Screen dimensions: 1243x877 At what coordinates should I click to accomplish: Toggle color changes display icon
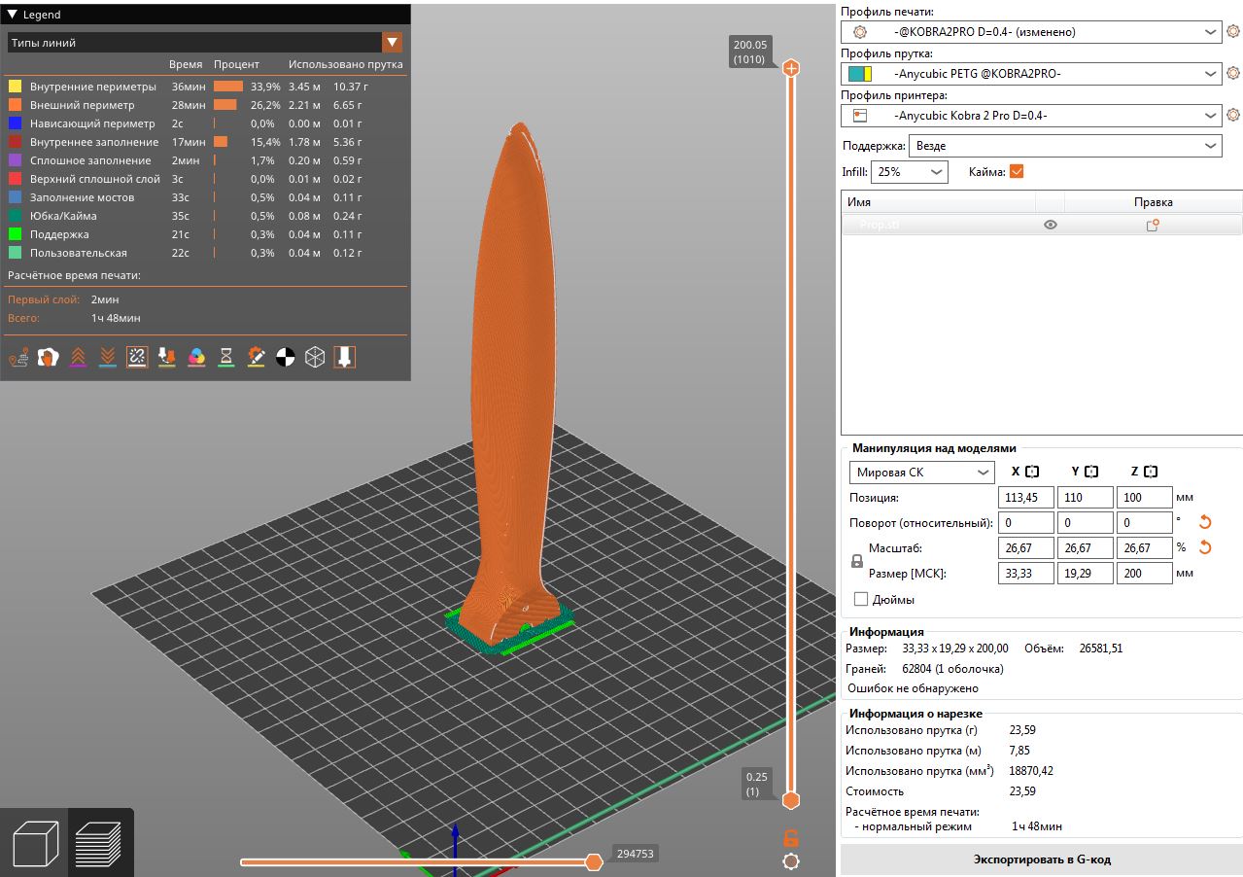click(196, 357)
